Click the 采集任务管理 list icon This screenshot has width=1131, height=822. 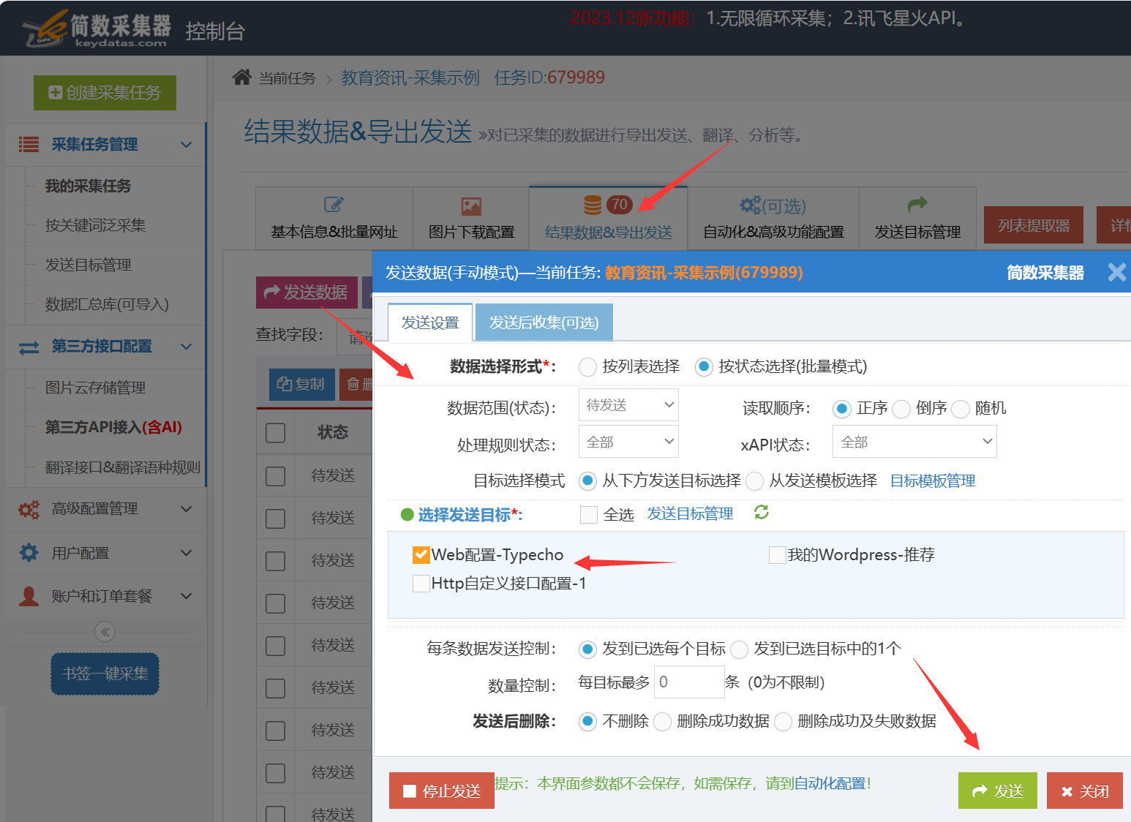(x=29, y=144)
